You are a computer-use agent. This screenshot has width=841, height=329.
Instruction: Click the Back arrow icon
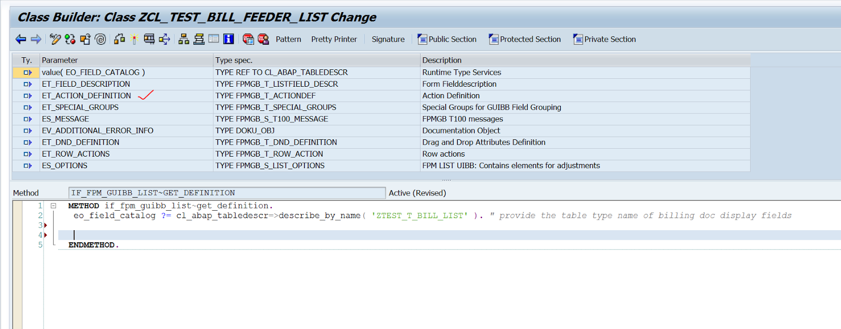21,39
